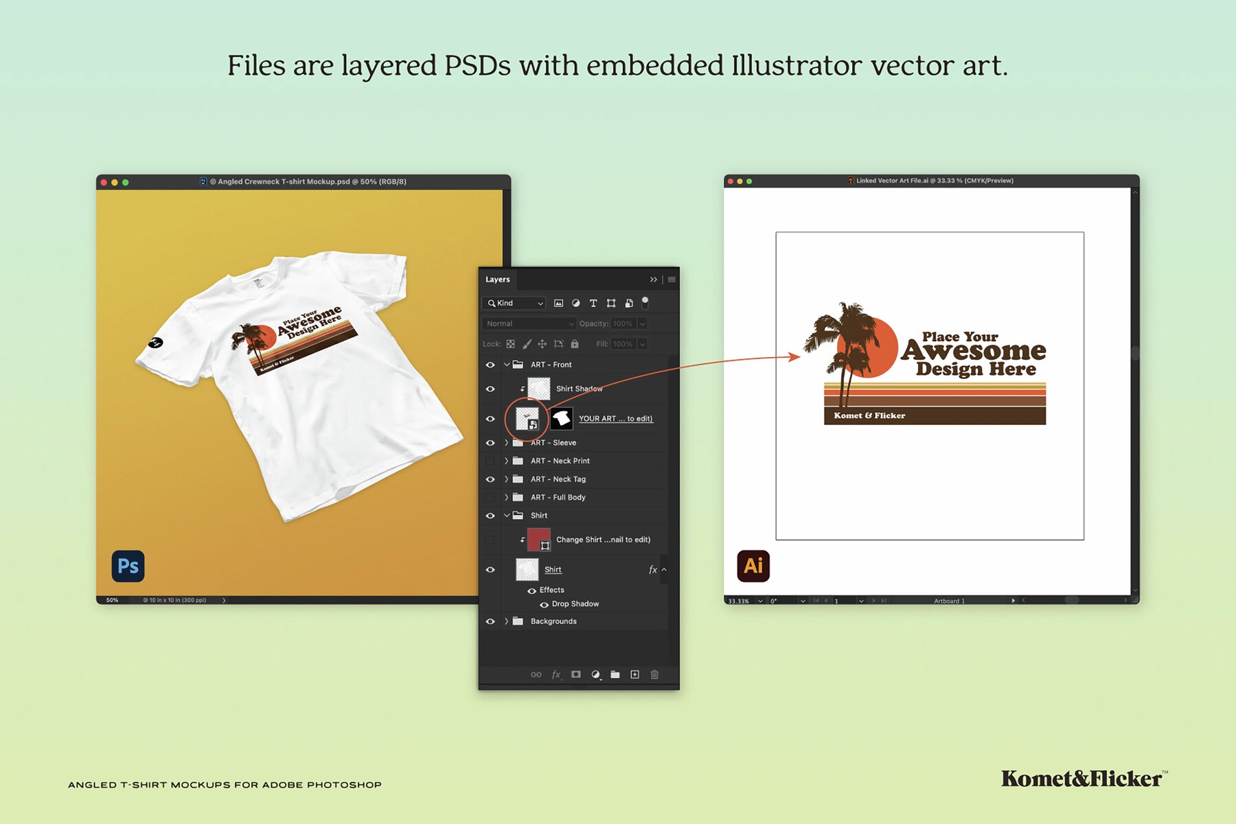The height and width of the screenshot is (824, 1236).
Task: Select the filter by pixel layers icon
Action: [558, 304]
